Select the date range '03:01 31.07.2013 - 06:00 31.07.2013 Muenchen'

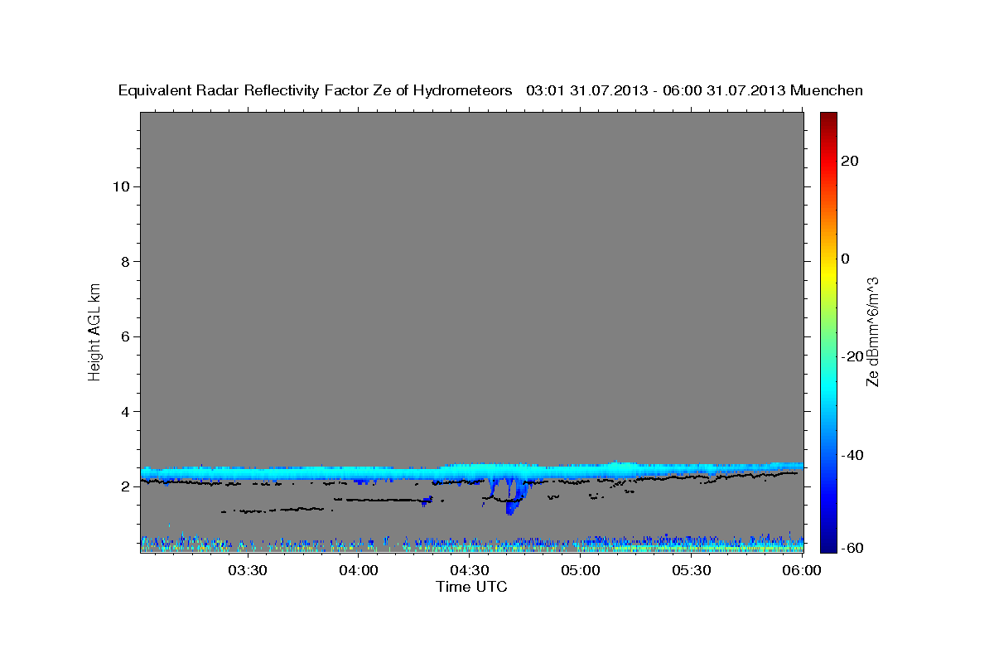pyautogui.click(x=695, y=90)
